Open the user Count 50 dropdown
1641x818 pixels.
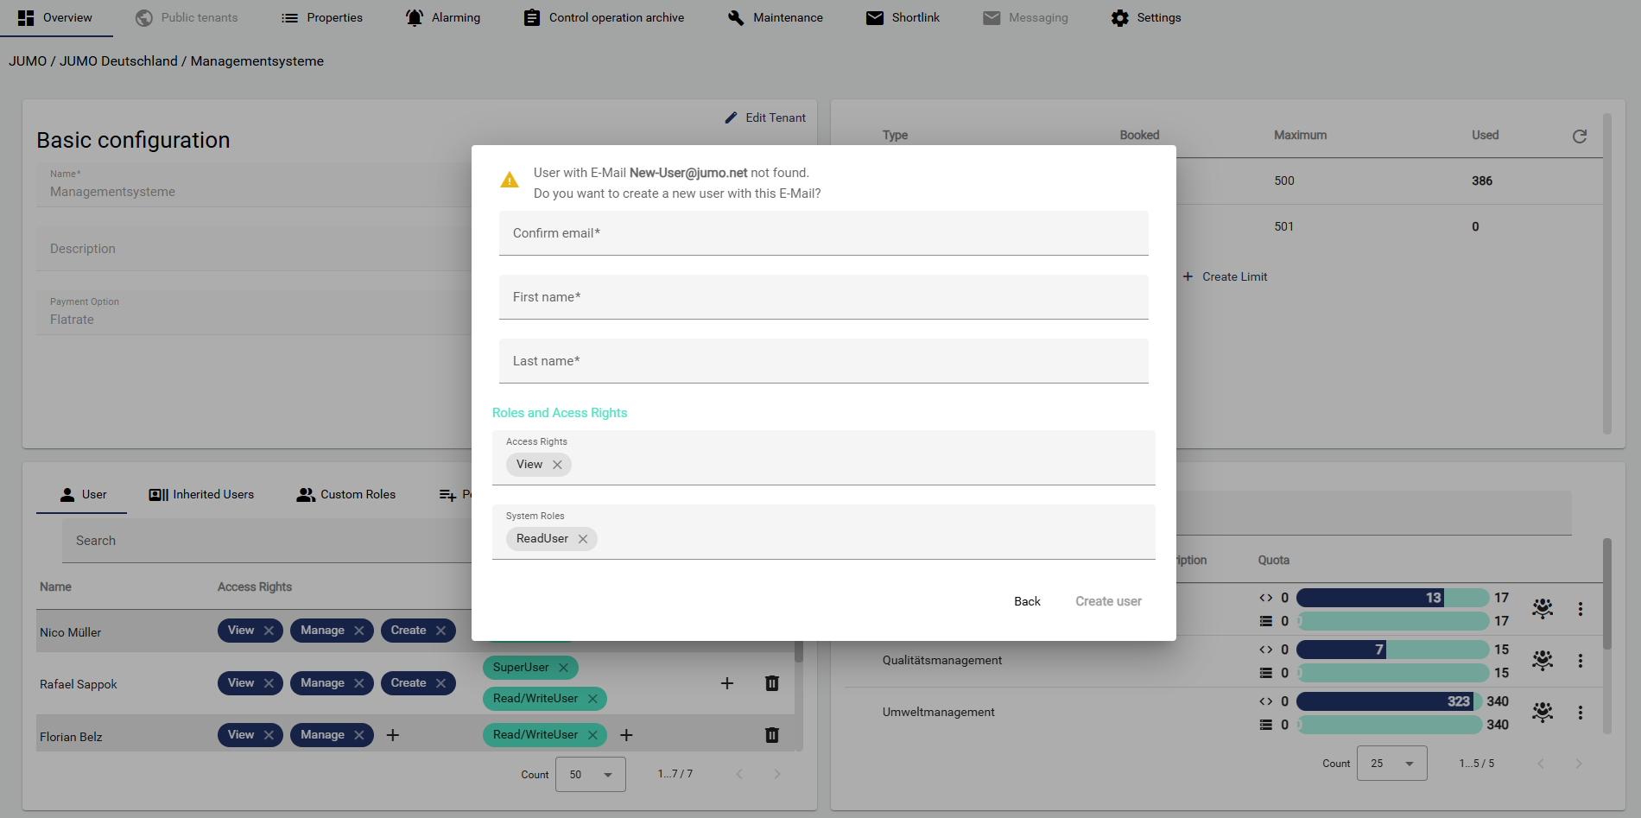pyautogui.click(x=590, y=775)
